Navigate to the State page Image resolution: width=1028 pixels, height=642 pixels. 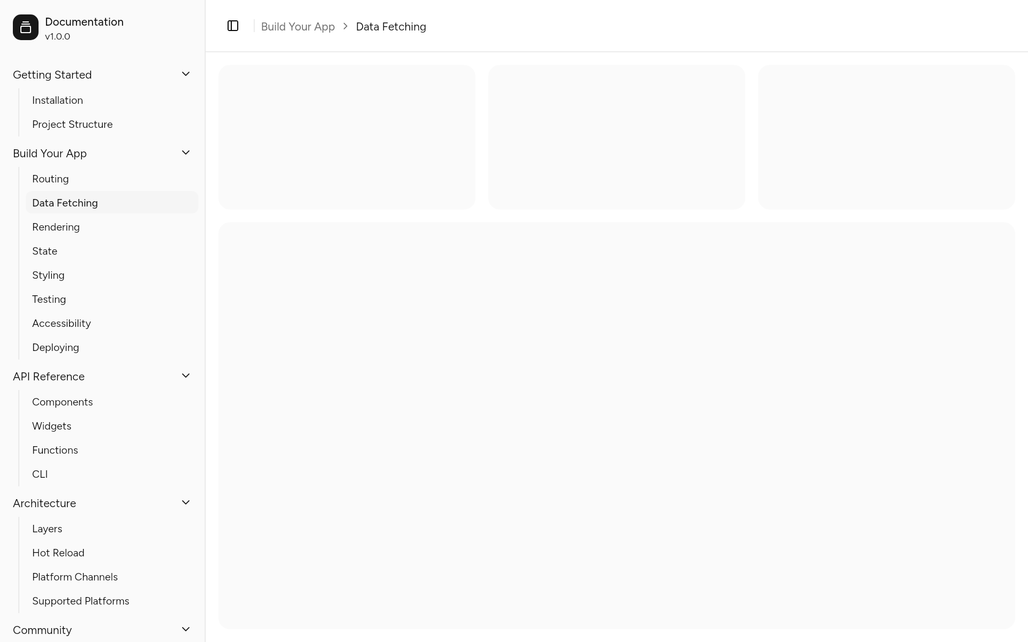(x=112, y=251)
